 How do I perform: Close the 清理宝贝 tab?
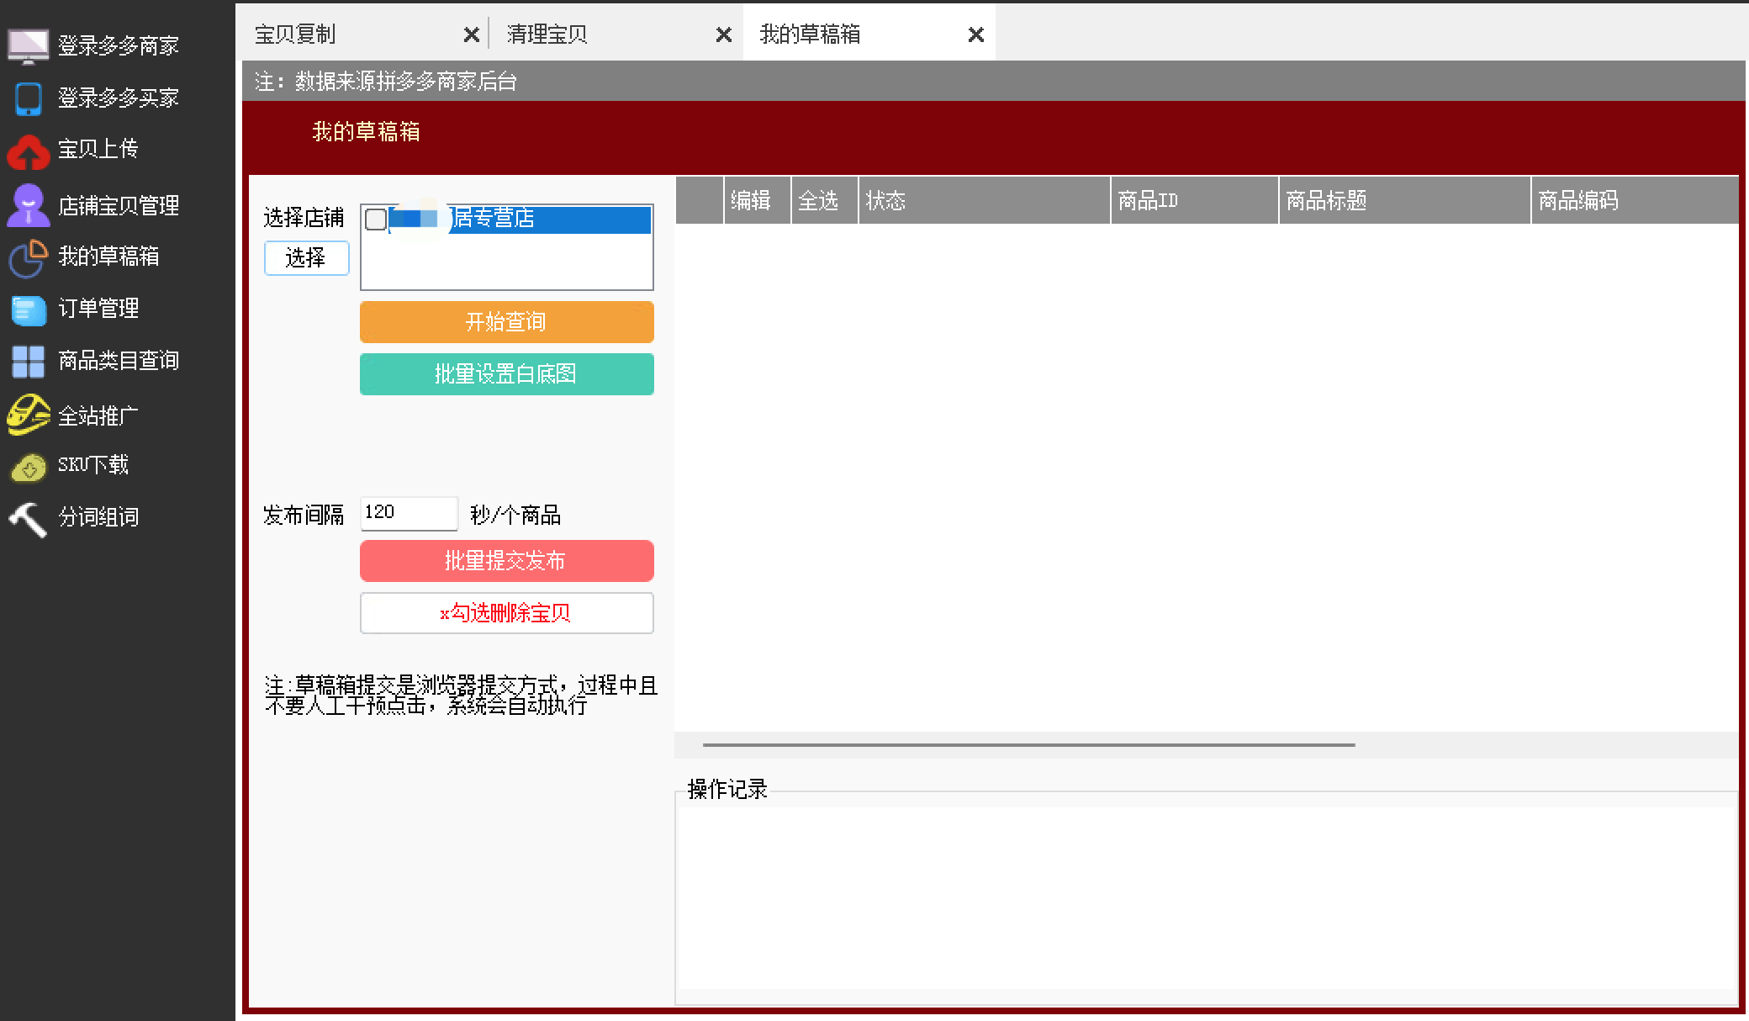[x=724, y=35]
